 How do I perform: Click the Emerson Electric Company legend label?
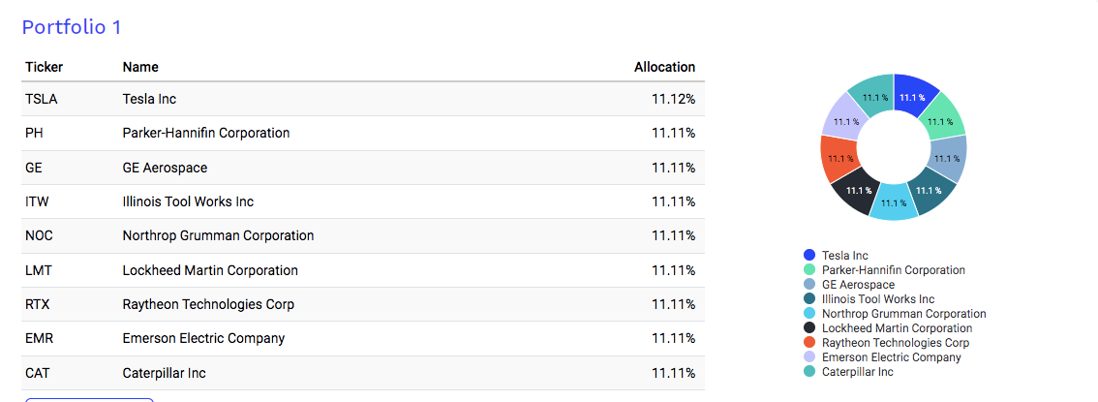[892, 357]
